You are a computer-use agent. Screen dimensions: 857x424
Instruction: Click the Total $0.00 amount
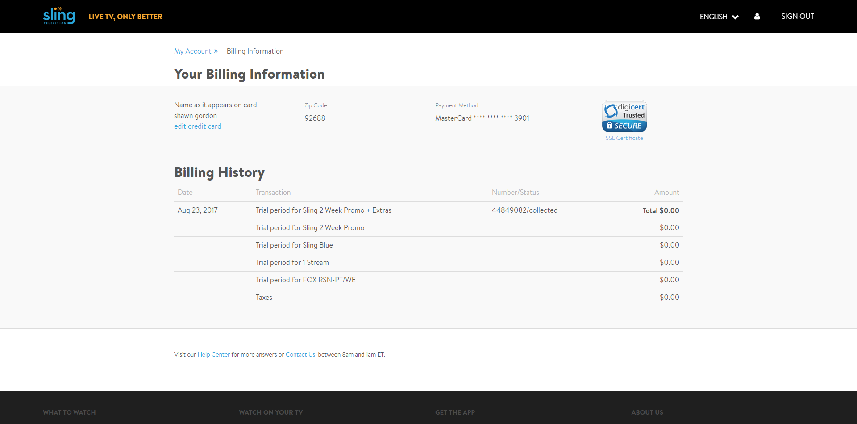[661, 210]
